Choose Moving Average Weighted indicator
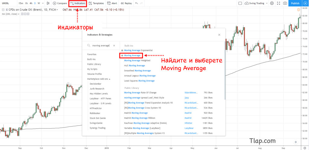Image resolution: width=309 pixels, height=150 pixels. tap(137, 61)
